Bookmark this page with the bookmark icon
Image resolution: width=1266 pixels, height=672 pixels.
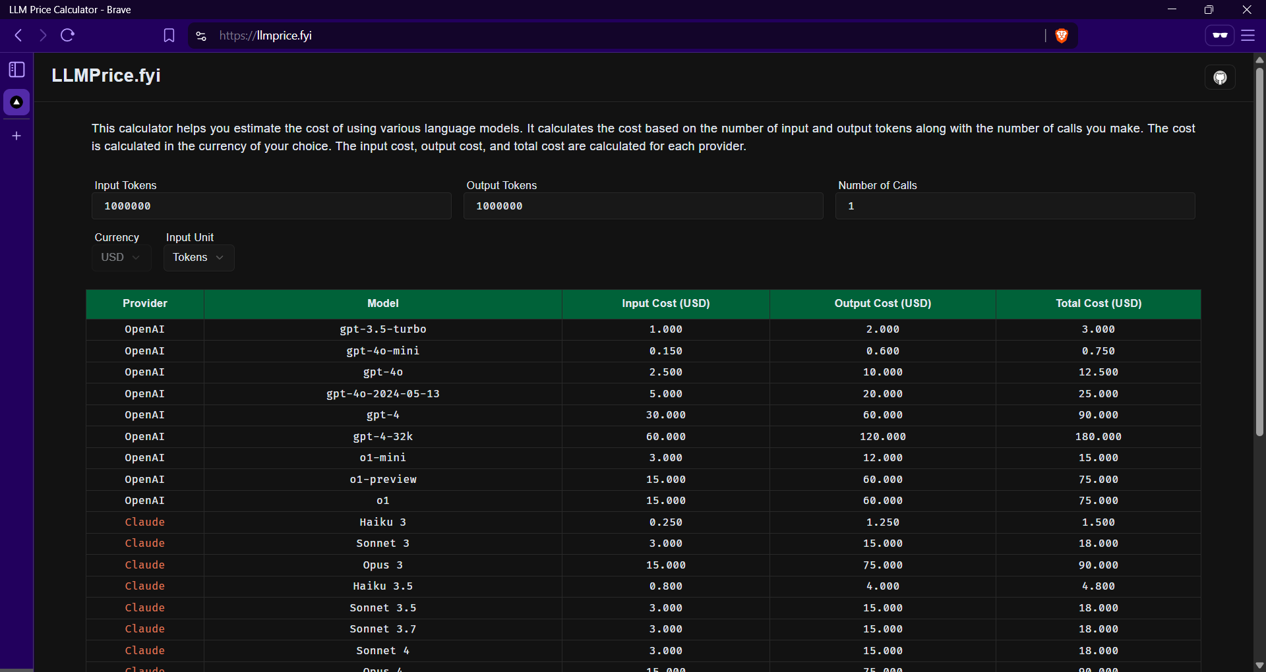click(169, 36)
